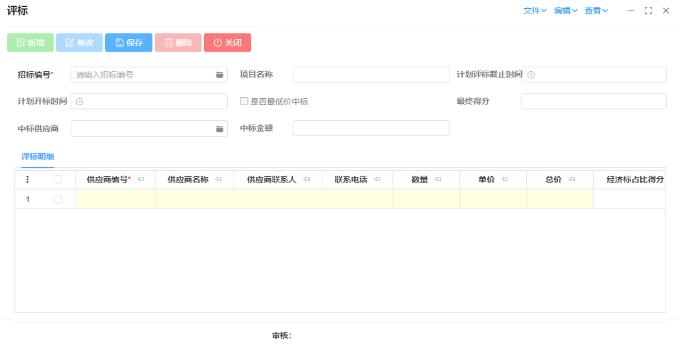Click into the 最终得分 input field
The image size is (680, 347).
pyautogui.click(x=594, y=101)
